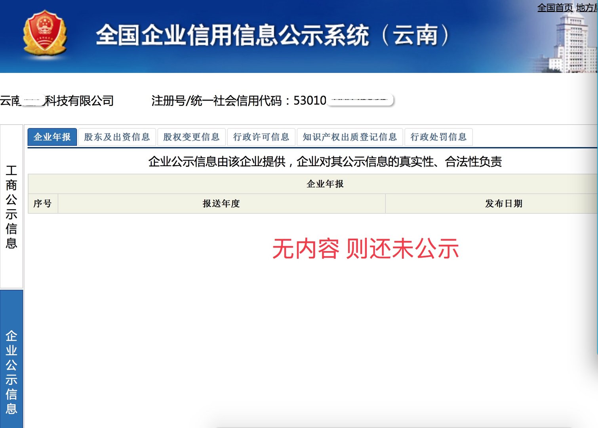Switch to the 行政处罚信息 tab
This screenshot has width=598, height=428.
(438, 137)
